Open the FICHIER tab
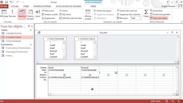Image resolution: width=183 pixels, height=103 pixels. click(x=4, y=6)
